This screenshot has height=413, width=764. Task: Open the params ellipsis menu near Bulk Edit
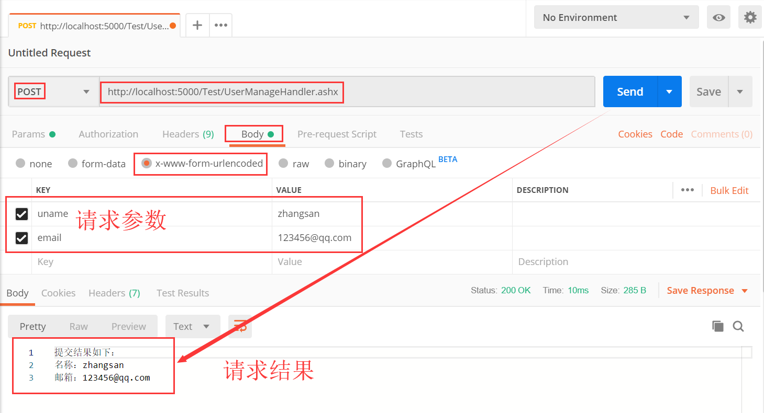[x=688, y=190]
